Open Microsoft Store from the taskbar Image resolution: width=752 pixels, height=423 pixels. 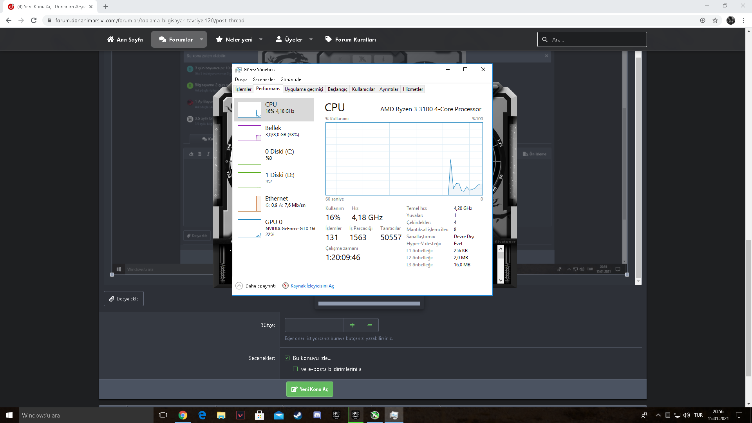(259, 415)
